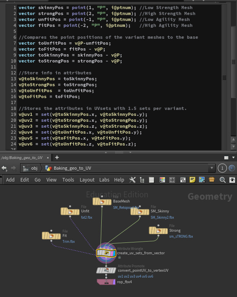The height and width of the screenshot is (297, 237).
Task: Click the pane split drag handle below code
Action: (119, 152)
